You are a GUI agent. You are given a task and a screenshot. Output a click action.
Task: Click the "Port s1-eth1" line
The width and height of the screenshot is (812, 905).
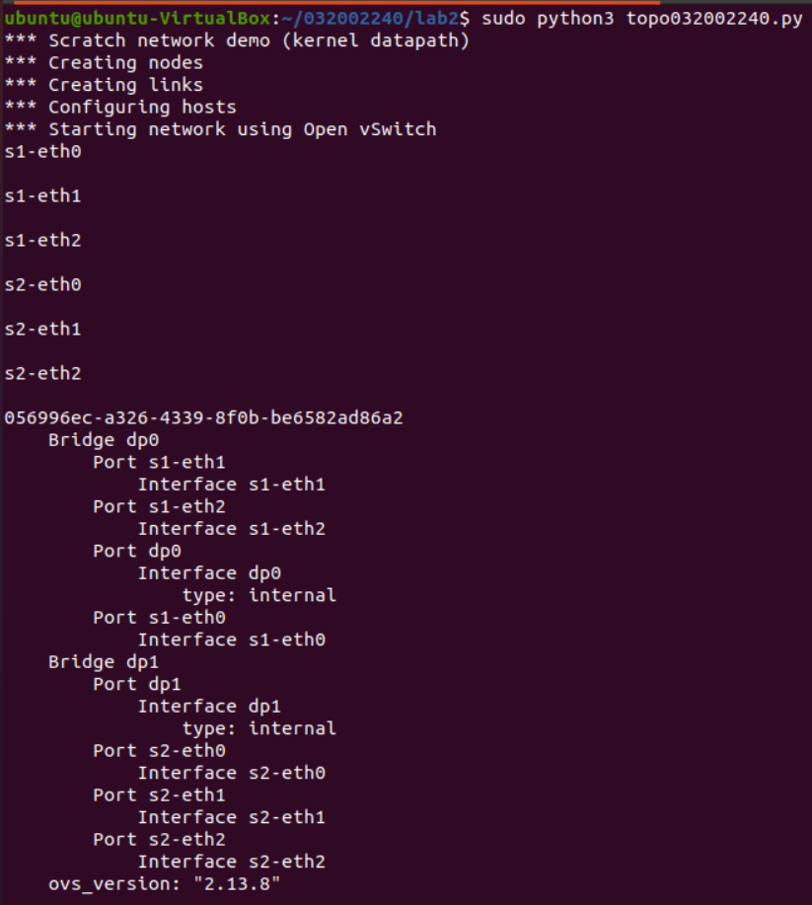tap(159, 462)
